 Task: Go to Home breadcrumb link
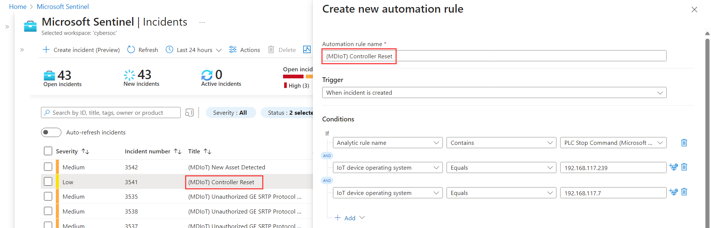[x=18, y=7]
